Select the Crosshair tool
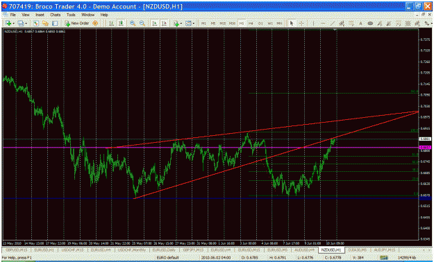The width and height of the screenshot is (434, 262). click(x=301, y=24)
